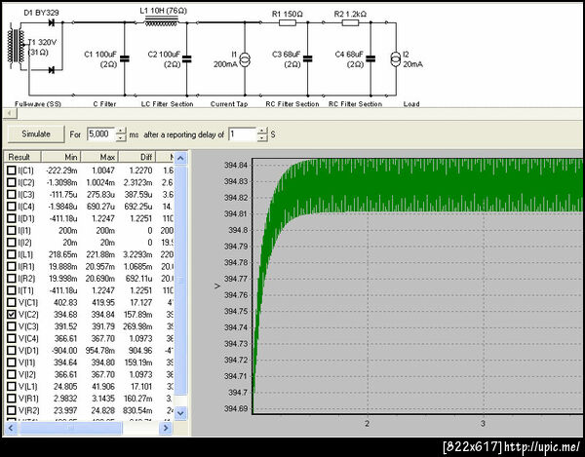The image size is (585, 457).
Task: Click results list scroll-down arrow
Action: click(180, 412)
